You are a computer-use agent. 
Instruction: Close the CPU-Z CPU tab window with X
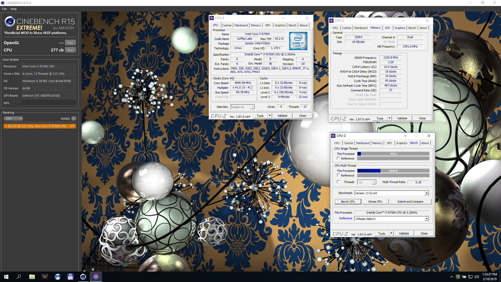coord(307,18)
